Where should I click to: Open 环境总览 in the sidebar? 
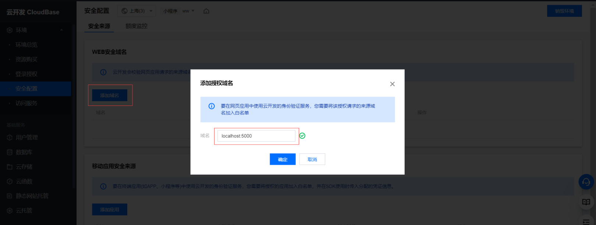pyautogui.click(x=26, y=45)
